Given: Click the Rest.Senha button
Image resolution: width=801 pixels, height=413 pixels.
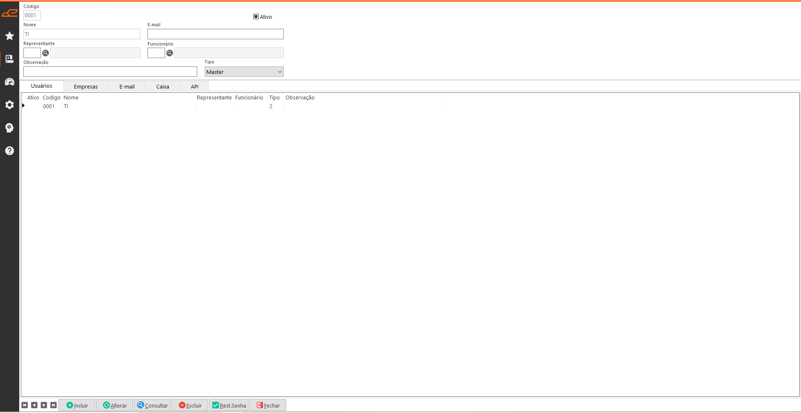Looking at the screenshot, I should pyautogui.click(x=229, y=405).
